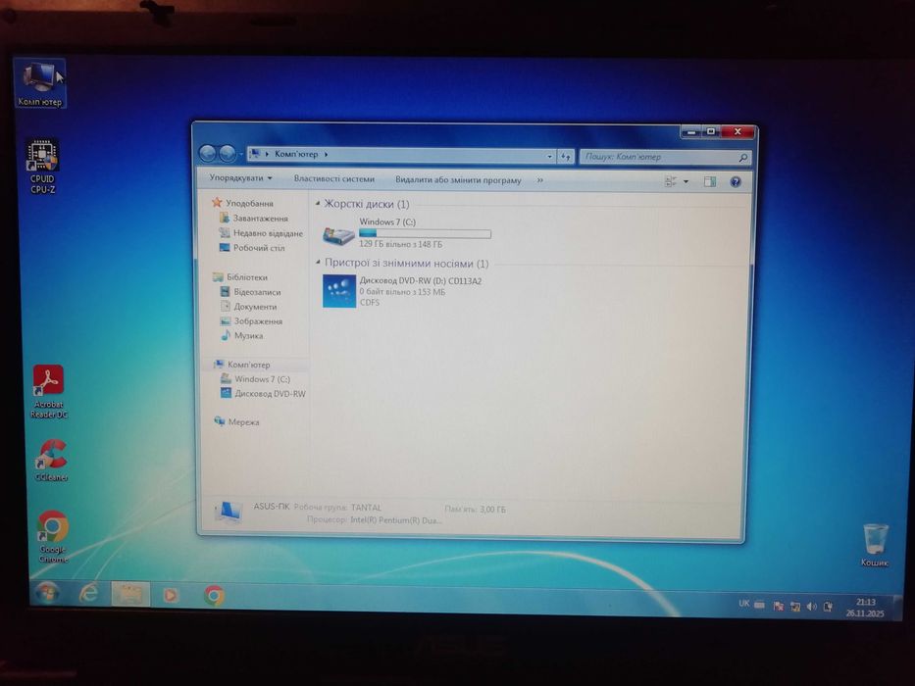Viewport: 915px width, 686px height.
Task: Open Acrobat Reader DC desktop shortcut
Action: pos(49,392)
